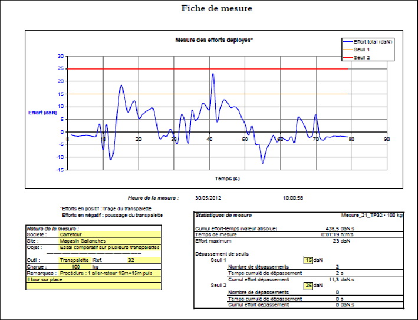Click the red threshold line at 25
Screen dimensions: 418x320
coord(206,69)
